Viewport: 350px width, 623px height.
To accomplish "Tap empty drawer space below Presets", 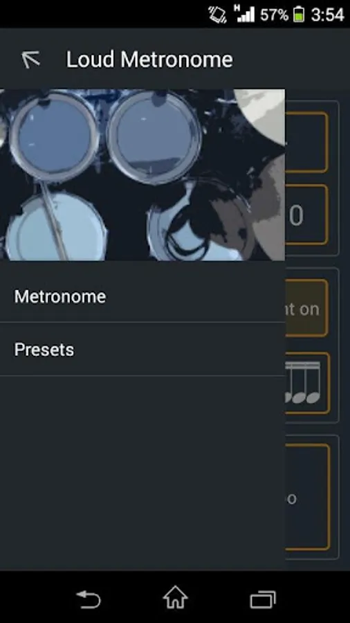I will click(142, 473).
